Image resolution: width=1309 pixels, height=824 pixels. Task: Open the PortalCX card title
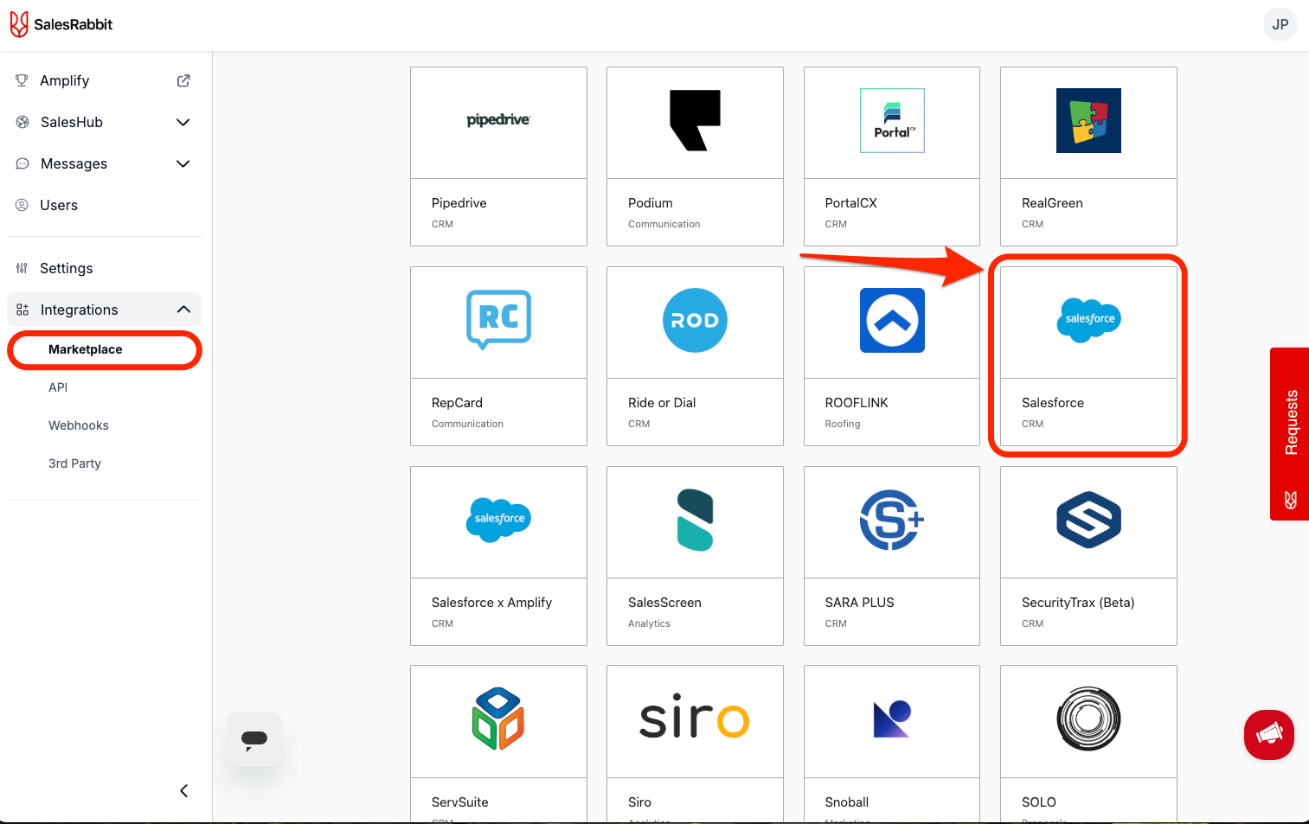click(851, 203)
